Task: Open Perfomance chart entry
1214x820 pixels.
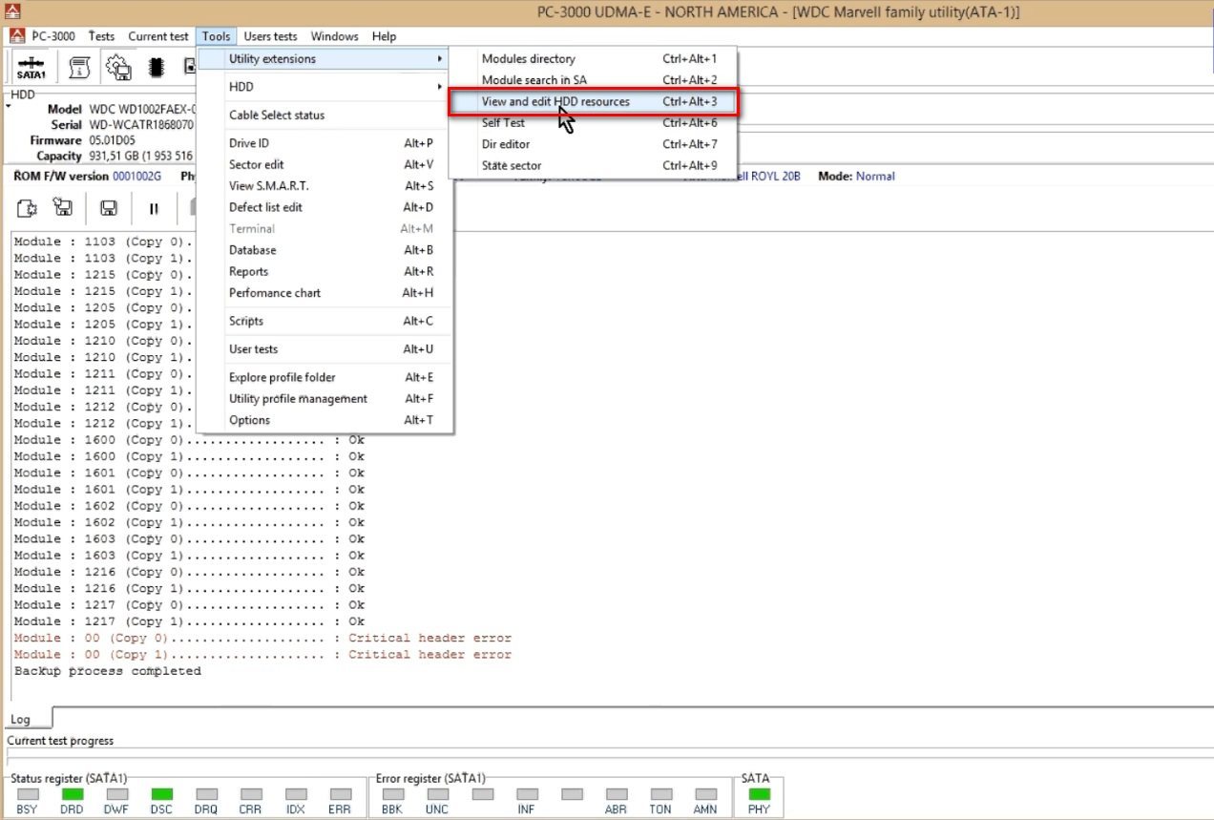Action: [324, 293]
